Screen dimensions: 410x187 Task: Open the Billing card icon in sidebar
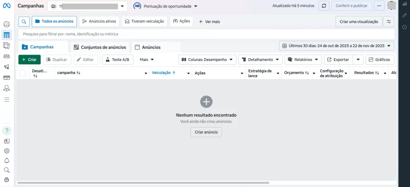click(7, 77)
